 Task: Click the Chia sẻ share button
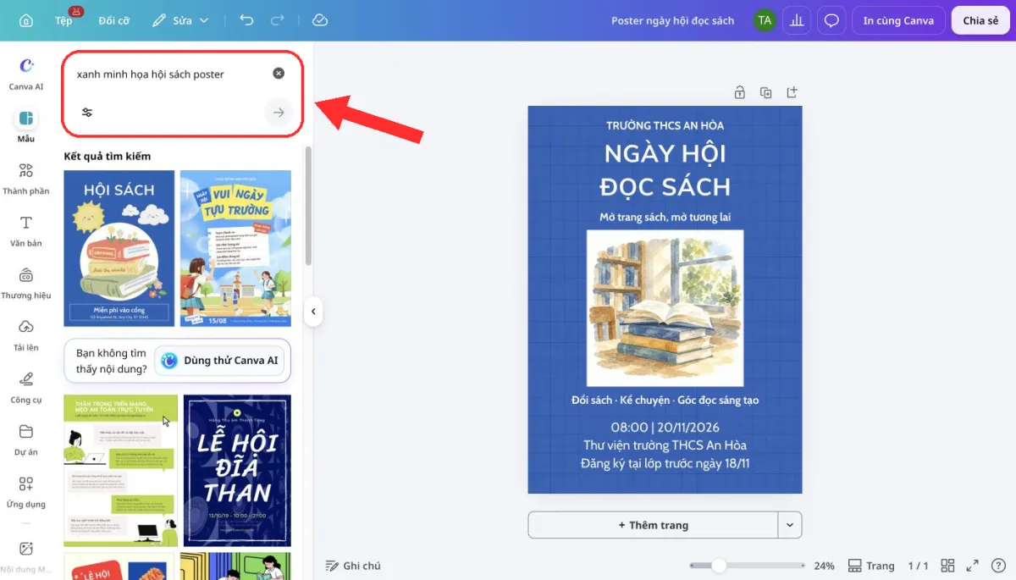(980, 20)
